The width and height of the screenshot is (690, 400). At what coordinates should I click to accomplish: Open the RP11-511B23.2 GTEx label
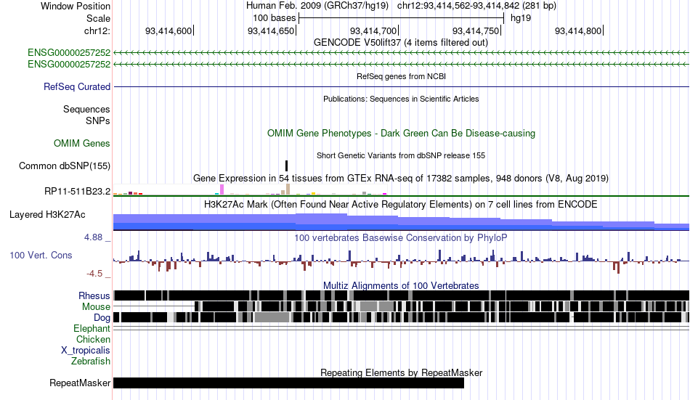pos(78,192)
